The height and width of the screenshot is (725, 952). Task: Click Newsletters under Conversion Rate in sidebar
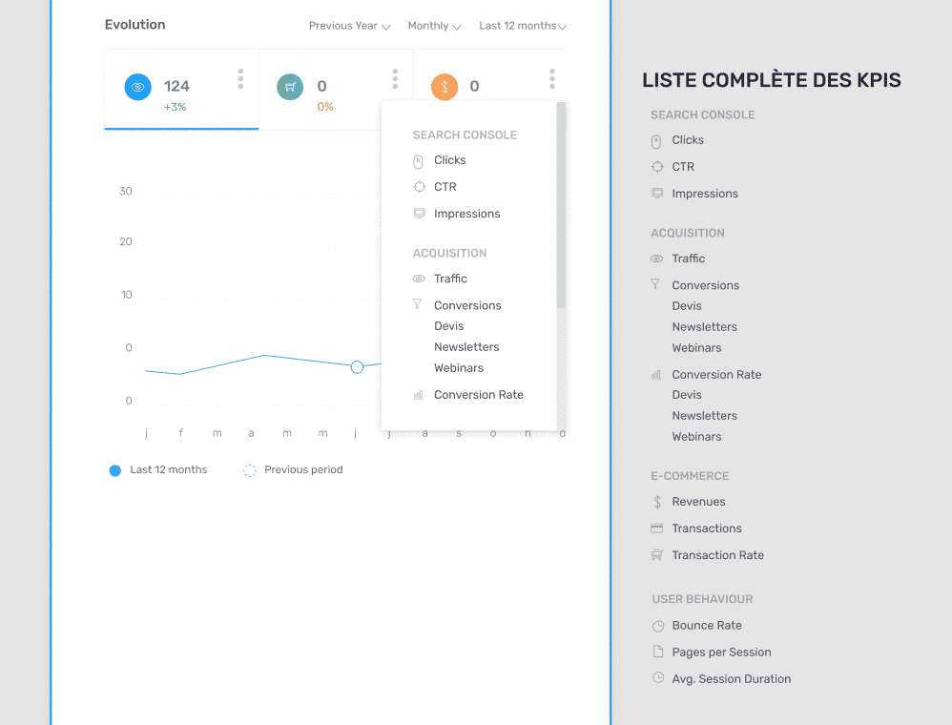click(704, 415)
